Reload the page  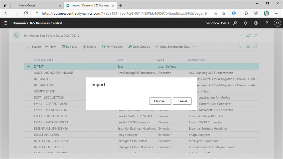pos(26,13)
